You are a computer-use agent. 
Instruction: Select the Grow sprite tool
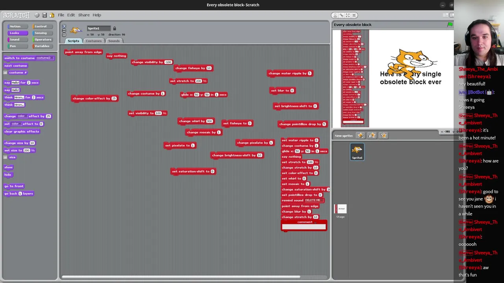point(348,15)
